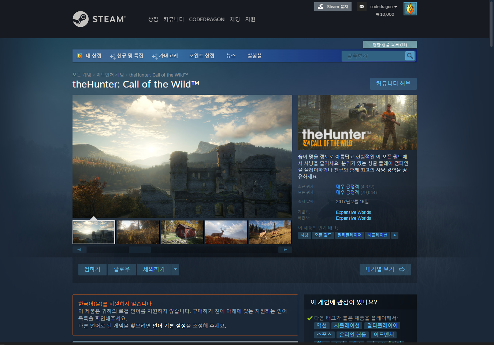Select the 온라인 협동 tag
The image size is (494, 345).
[x=353, y=335]
